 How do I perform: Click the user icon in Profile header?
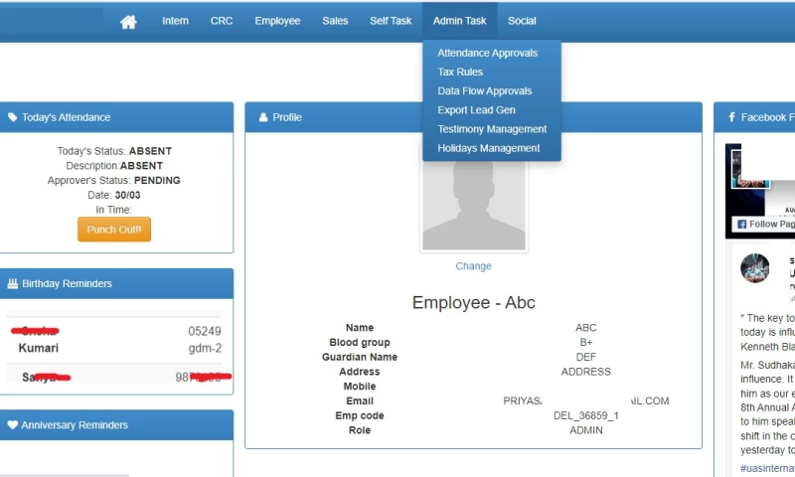[263, 117]
